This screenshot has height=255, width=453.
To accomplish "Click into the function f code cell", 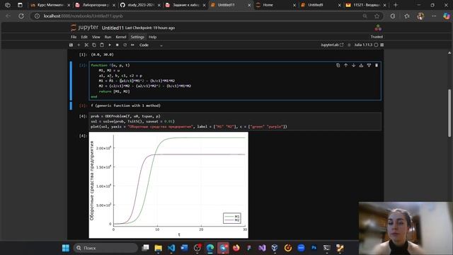I will click(x=235, y=81).
